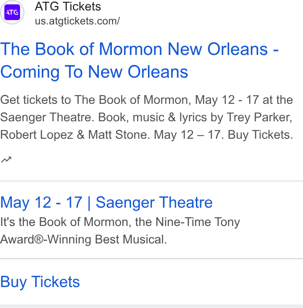Click the 'May 12 – 17. Buy Tickets.' snippet ending

pyautogui.click(x=223, y=135)
